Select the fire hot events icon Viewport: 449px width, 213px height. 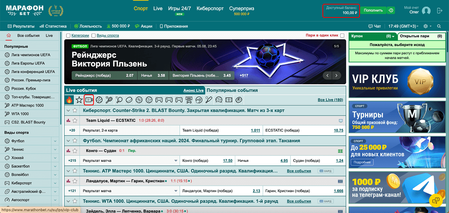(x=69, y=100)
